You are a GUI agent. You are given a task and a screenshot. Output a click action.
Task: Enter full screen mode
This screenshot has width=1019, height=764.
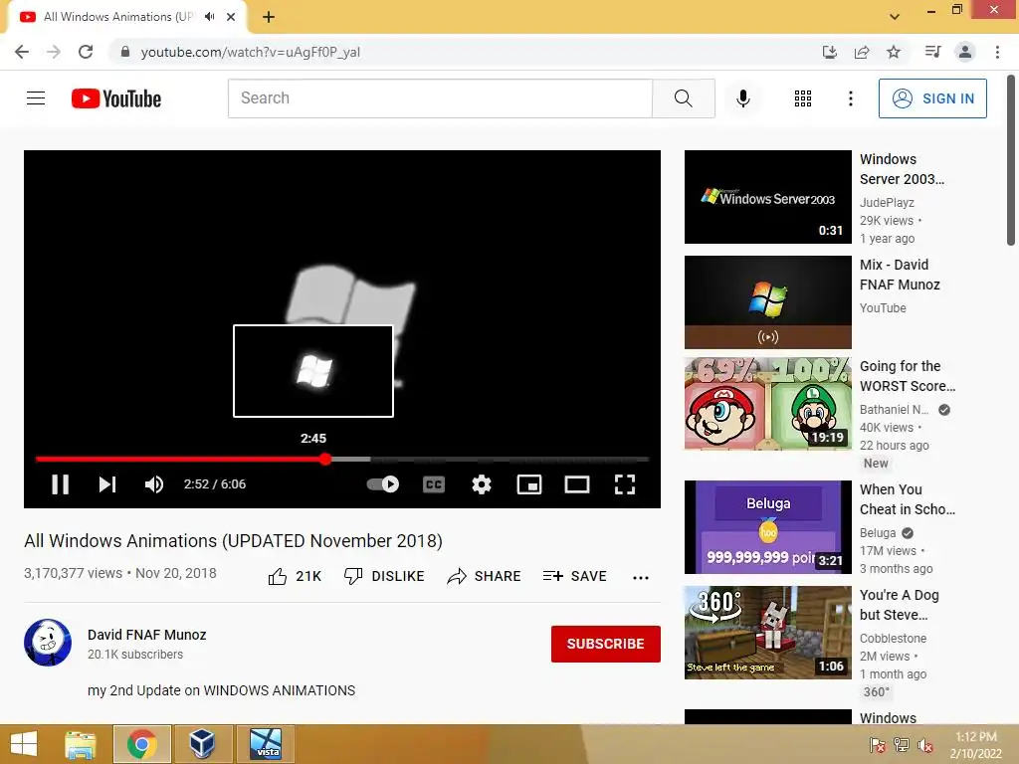(625, 484)
